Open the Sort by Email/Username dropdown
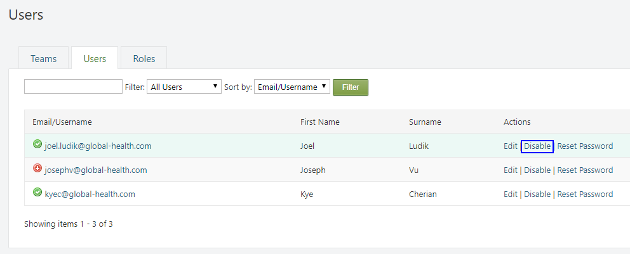 pos(292,87)
